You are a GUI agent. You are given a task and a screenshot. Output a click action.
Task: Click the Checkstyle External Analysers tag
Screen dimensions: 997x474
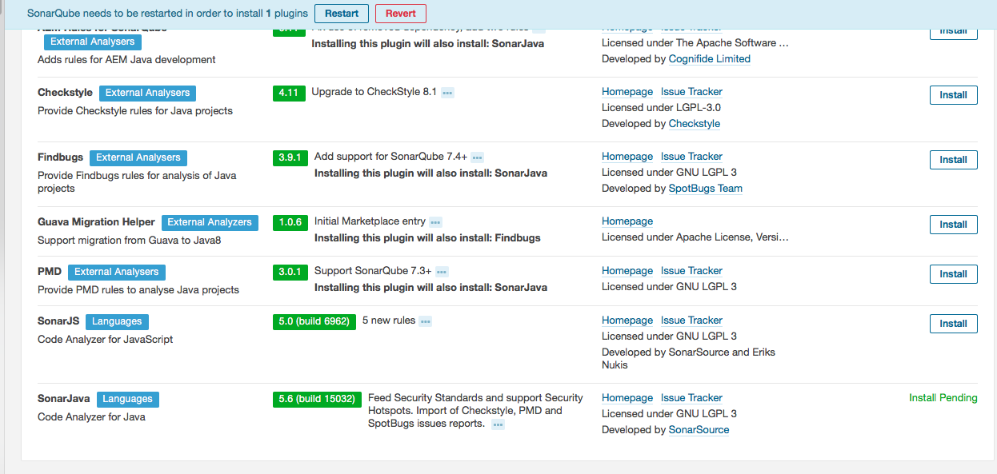tap(147, 93)
